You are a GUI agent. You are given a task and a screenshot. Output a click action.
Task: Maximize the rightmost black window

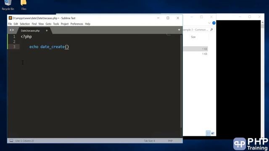[250, 17]
